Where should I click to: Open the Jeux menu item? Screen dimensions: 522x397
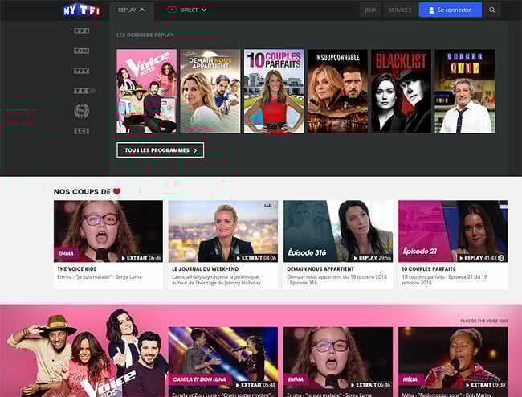tap(370, 10)
